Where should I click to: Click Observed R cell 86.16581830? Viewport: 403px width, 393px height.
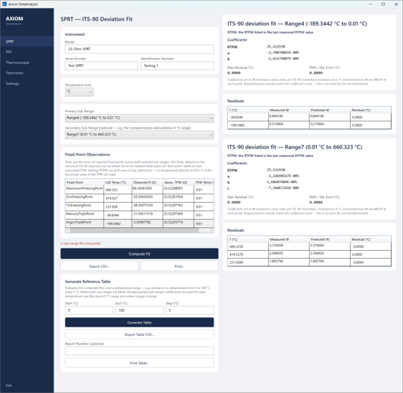(147, 190)
